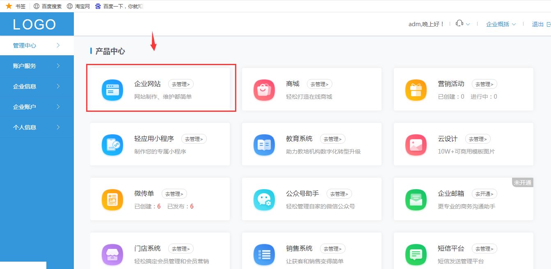Click 去开通 for 企业邮箱
Viewport: 551px width, 269px height.
coord(484,194)
